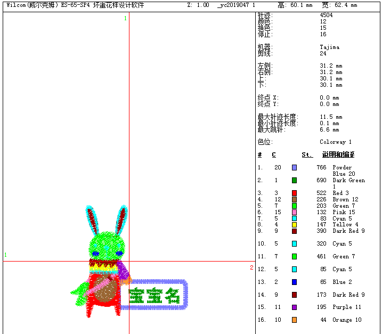The width and height of the screenshot is (382, 334).
Task: Click the 'St.' column header
Action: [307, 155]
